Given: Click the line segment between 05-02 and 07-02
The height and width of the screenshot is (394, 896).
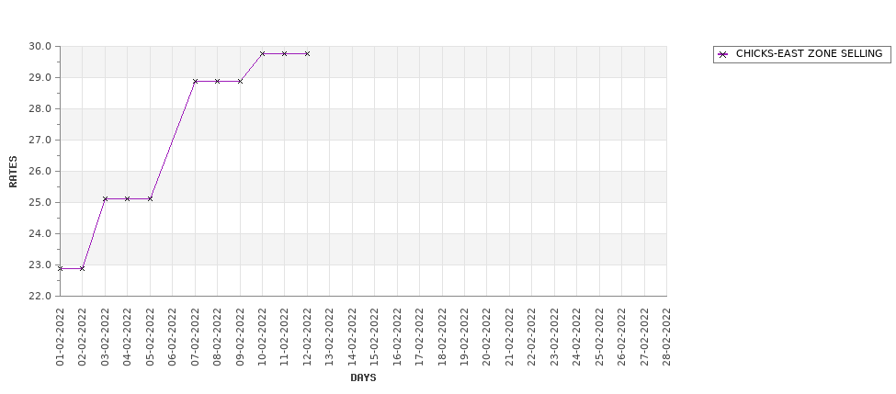Looking at the screenshot, I should 173,140.
